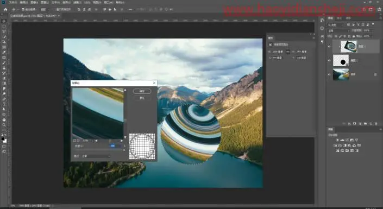The height and width of the screenshot is (209, 383).
Task: Select the Zoom tool
Action: [x=4, y=125]
